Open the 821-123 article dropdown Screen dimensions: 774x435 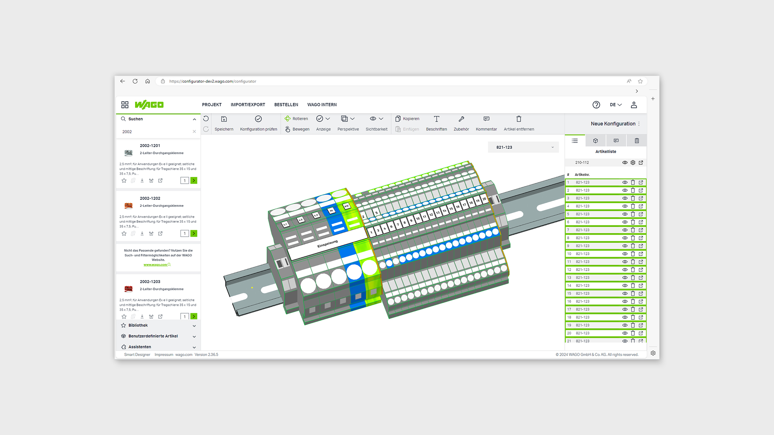pyautogui.click(x=523, y=147)
